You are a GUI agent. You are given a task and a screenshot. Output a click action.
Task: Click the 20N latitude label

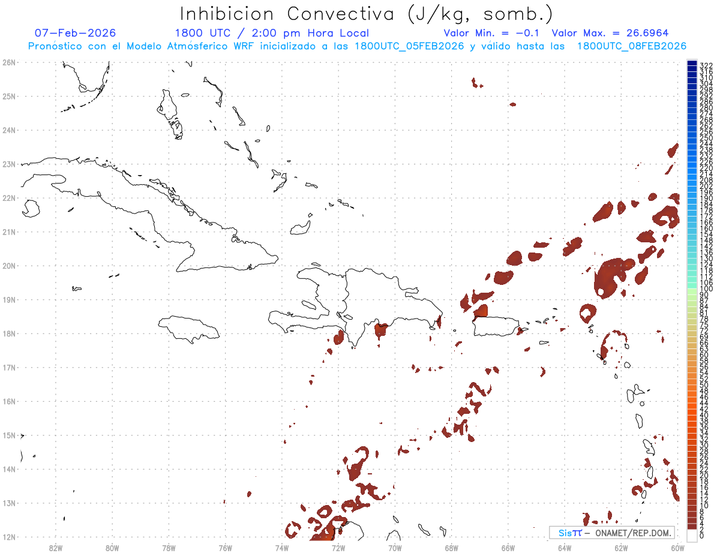pyautogui.click(x=8, y=266)
